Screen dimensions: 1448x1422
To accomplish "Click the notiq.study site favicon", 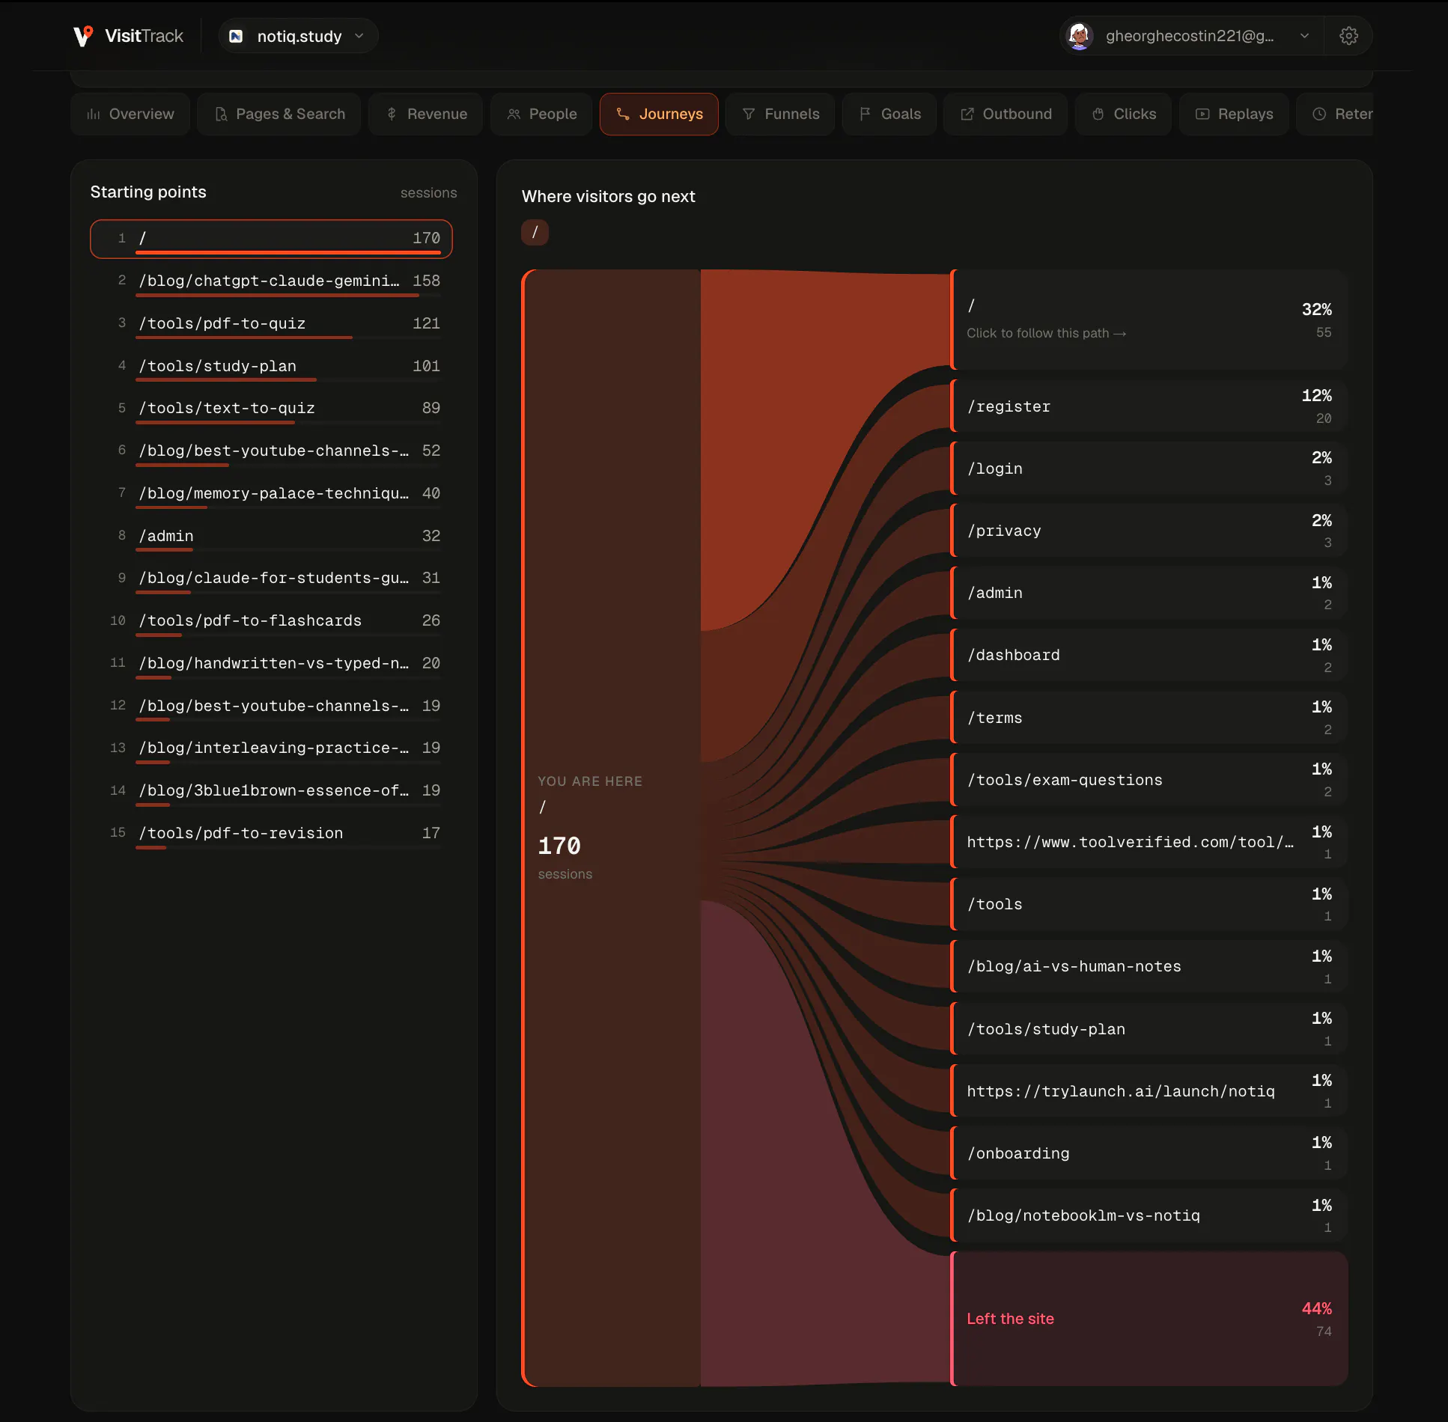I will tap(237, 36).
